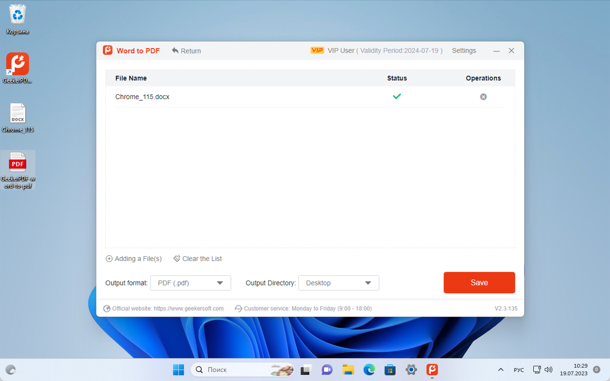Open the Settings gear on taskbar
The width and height of the screenshot is (610, 381).
point(411,370)
